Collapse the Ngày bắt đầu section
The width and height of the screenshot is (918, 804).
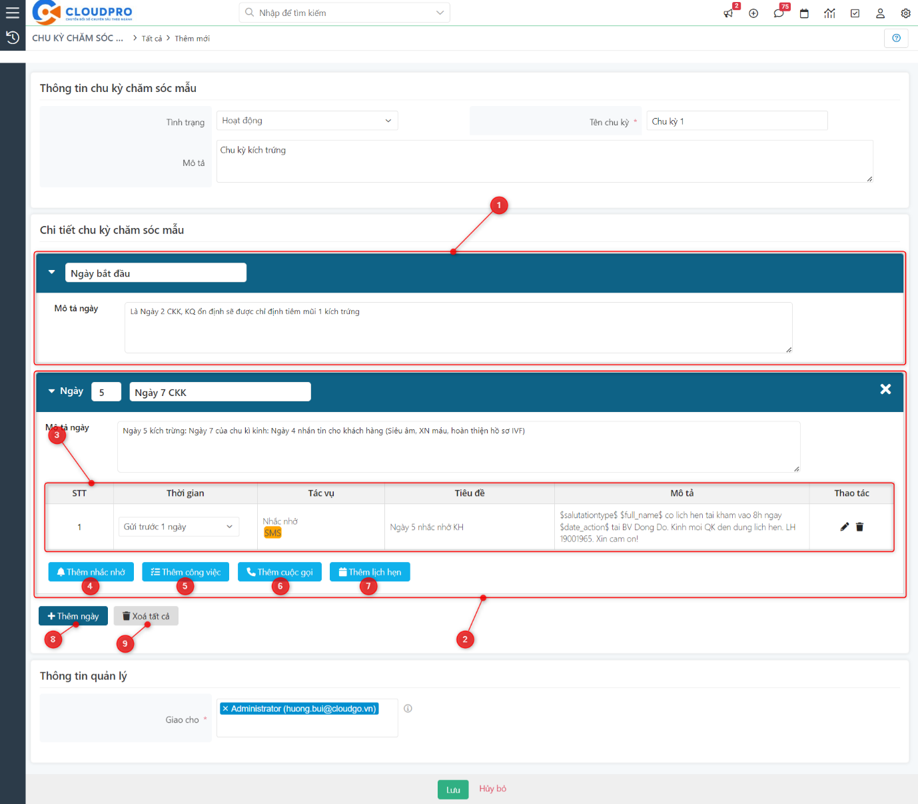tap(51, 272)
